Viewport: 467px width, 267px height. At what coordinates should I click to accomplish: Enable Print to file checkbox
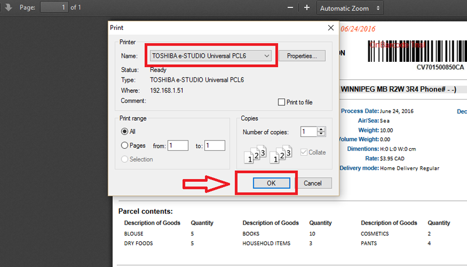(281, 102)
